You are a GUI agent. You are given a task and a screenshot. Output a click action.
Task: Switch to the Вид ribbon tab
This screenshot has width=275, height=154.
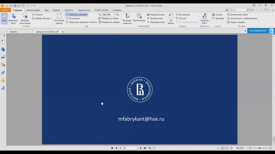(46, 10)
